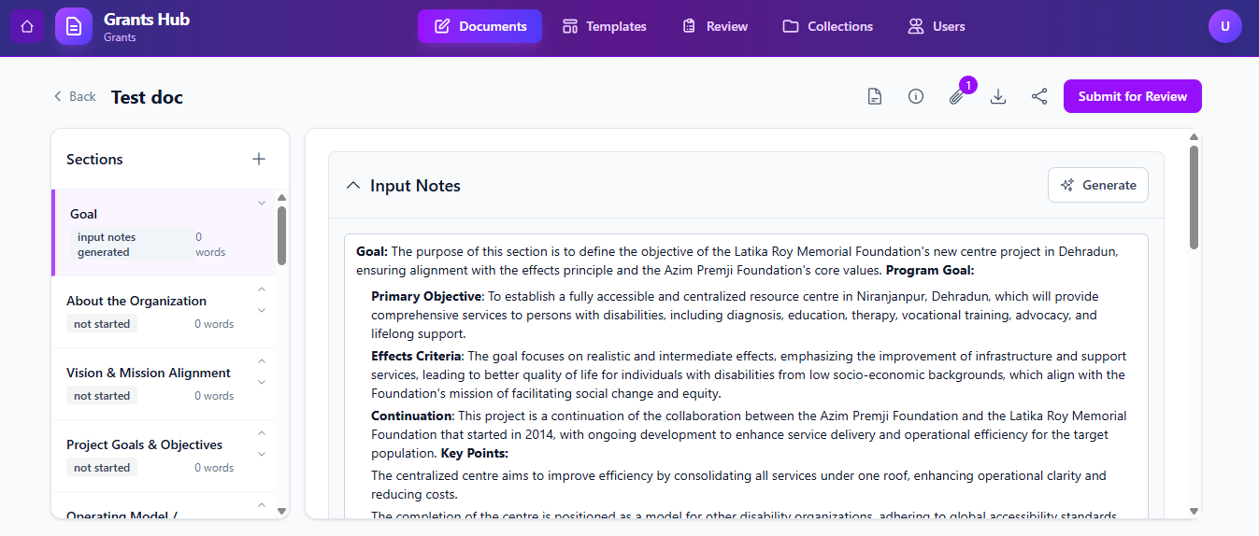1259x536 pixels.
Task: Click the Test doc title
Action: point(147,97)
